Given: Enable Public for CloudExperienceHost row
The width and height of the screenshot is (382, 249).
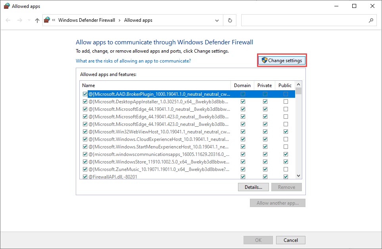Looking at the screenshot, I should pos(286,139).
